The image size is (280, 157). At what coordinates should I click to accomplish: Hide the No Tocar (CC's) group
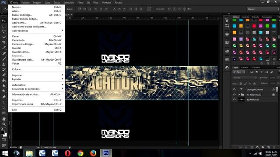click(234, 95)
